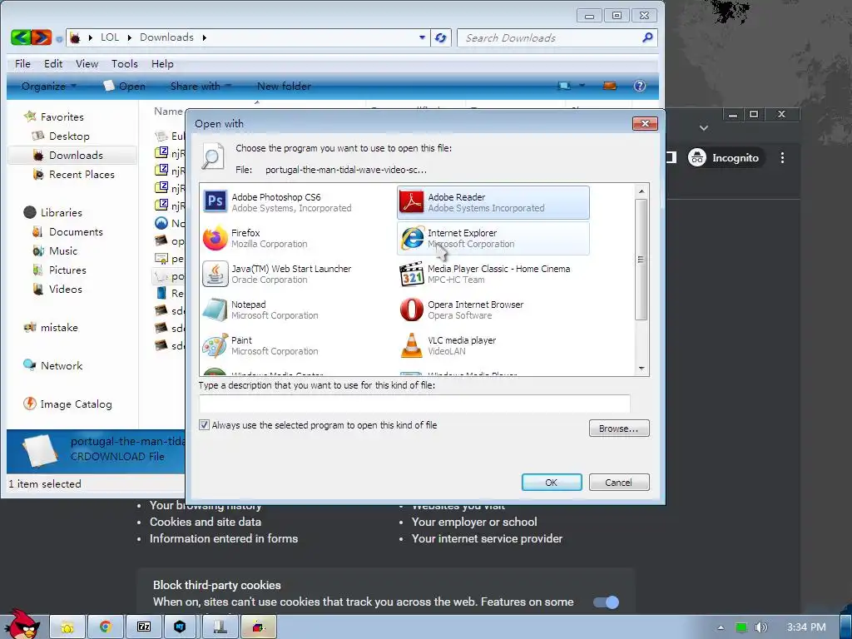
Task: Show hidden tray icons arrow
Action: (x=721, y=627)
